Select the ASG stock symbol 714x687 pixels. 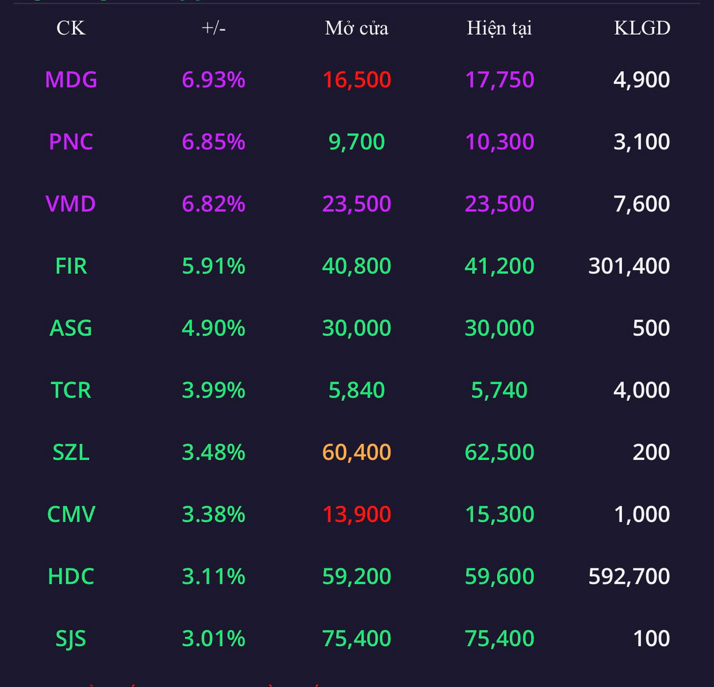tap(71, 328)
